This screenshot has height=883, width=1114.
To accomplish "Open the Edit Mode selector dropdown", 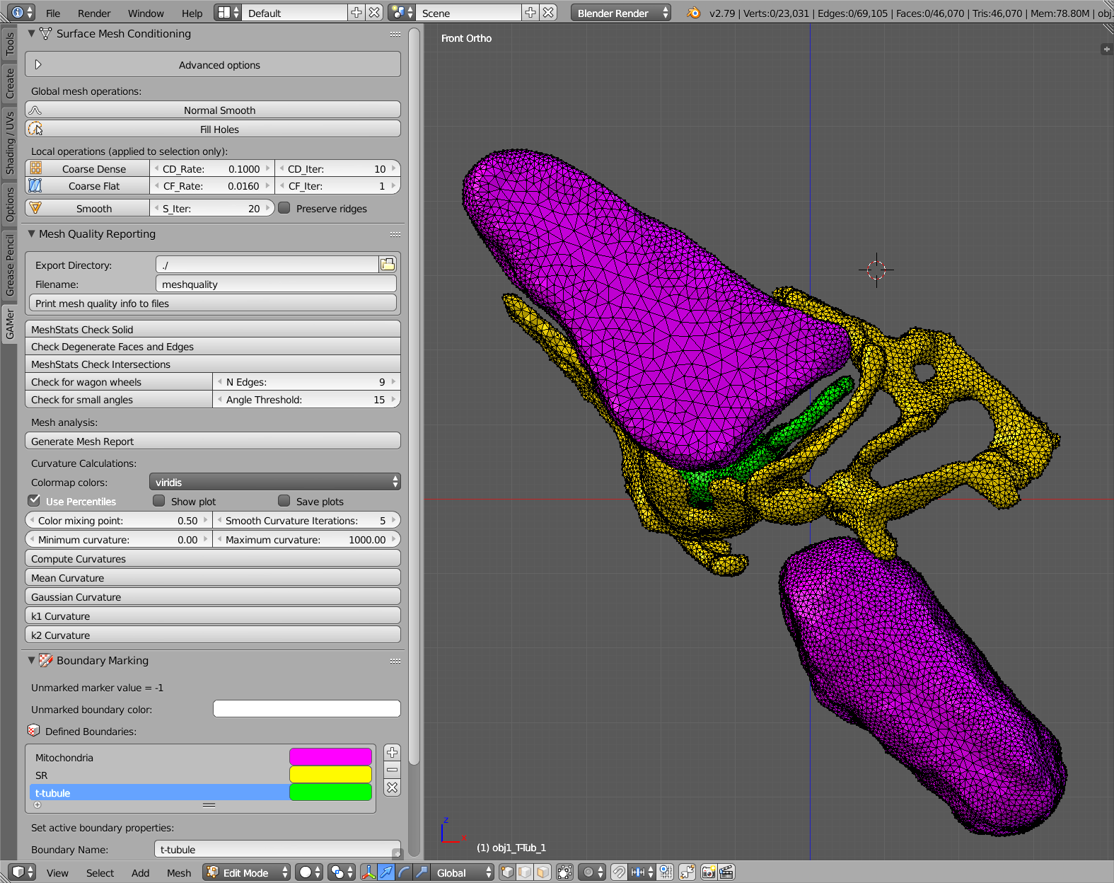I will click(x=247, y=872).
